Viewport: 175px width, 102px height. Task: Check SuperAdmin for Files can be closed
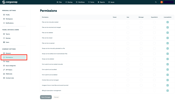[154, 38]
